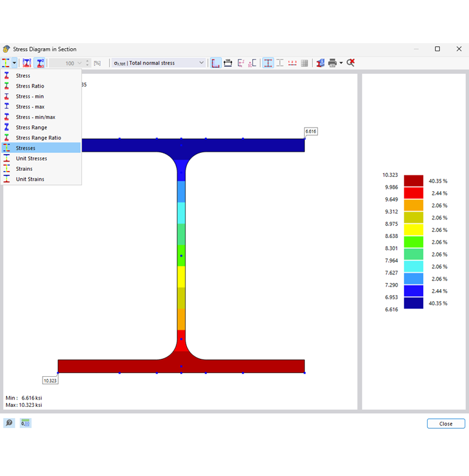Select highlighted Stresses entry
Viewport: 469px width, 476px height.
(41, 148)
